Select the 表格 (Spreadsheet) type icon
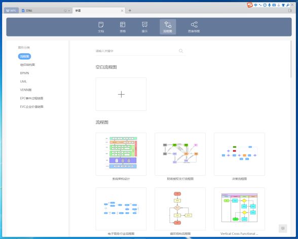Image resolution: width=298 pixels, height=239 pixels. [x=123, y=27]
